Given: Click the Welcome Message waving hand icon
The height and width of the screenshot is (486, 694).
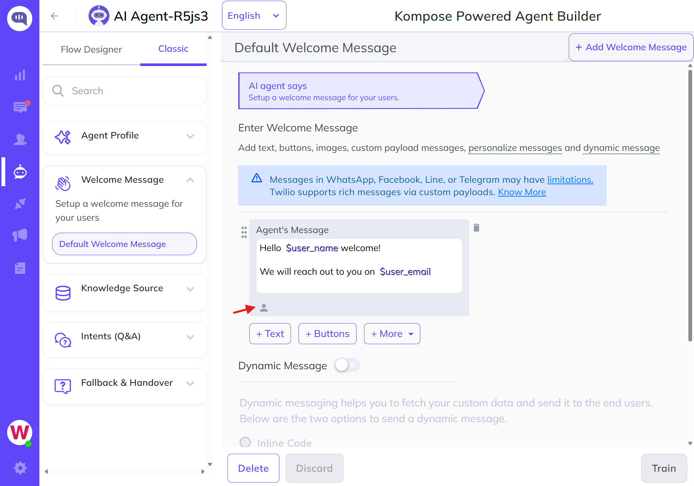Looking at the screenshot, I should (63, 183).
